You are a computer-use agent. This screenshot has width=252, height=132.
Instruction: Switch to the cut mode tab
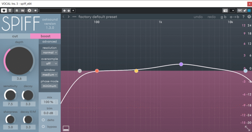15,36
